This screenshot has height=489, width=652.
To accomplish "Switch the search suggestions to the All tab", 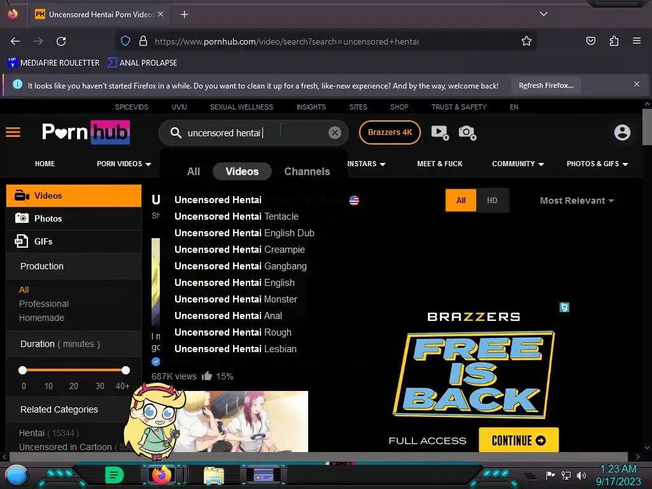I will [194, 171].
